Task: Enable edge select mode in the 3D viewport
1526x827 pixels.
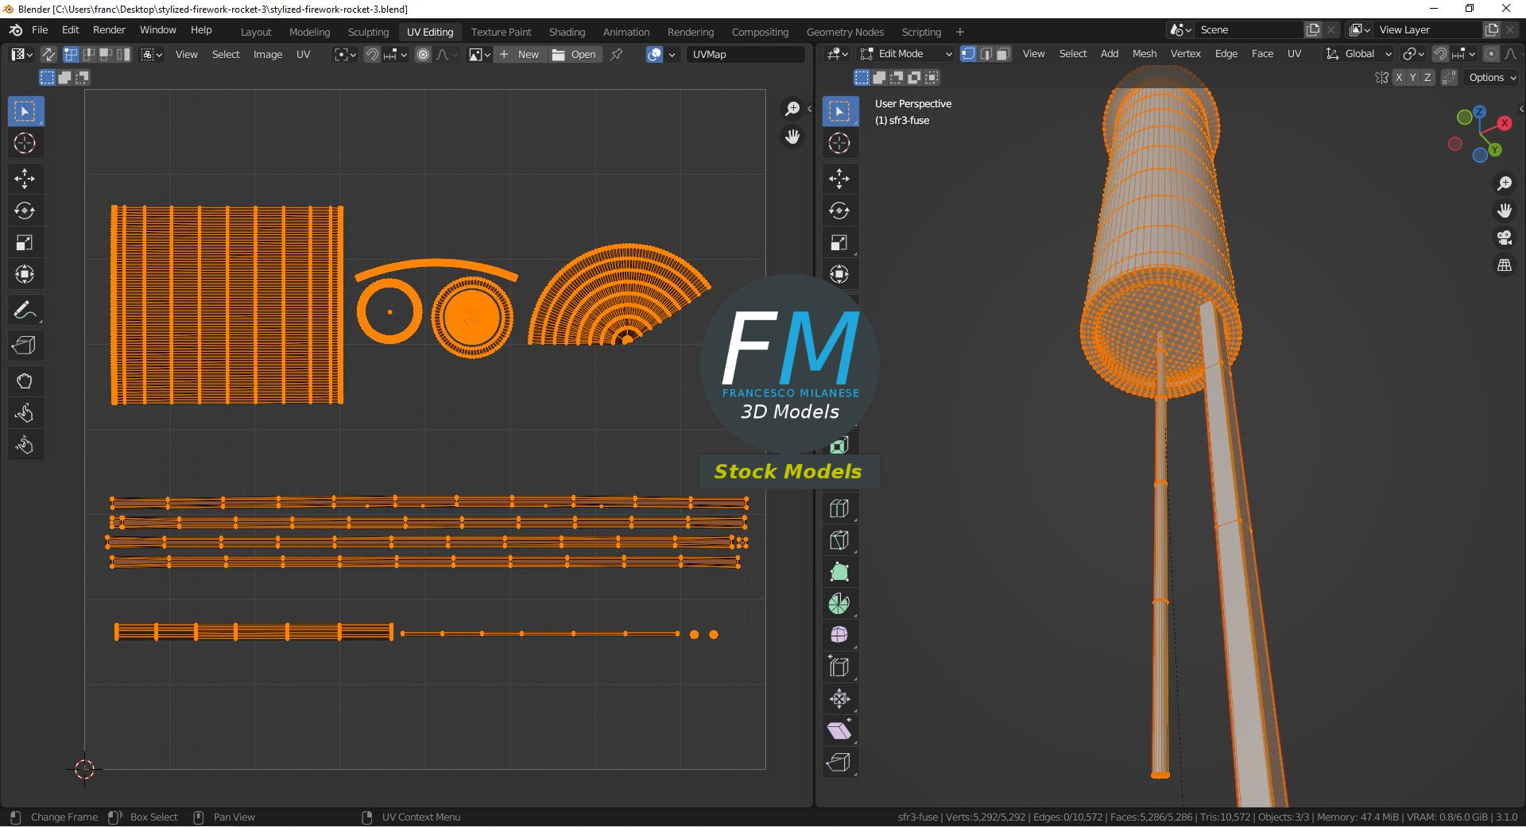Action: click(986, 54)
